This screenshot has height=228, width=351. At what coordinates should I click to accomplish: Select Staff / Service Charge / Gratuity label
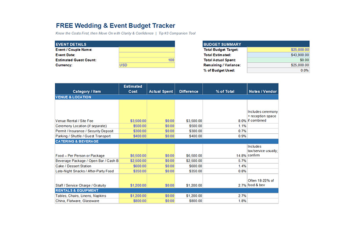coord(81,185)
